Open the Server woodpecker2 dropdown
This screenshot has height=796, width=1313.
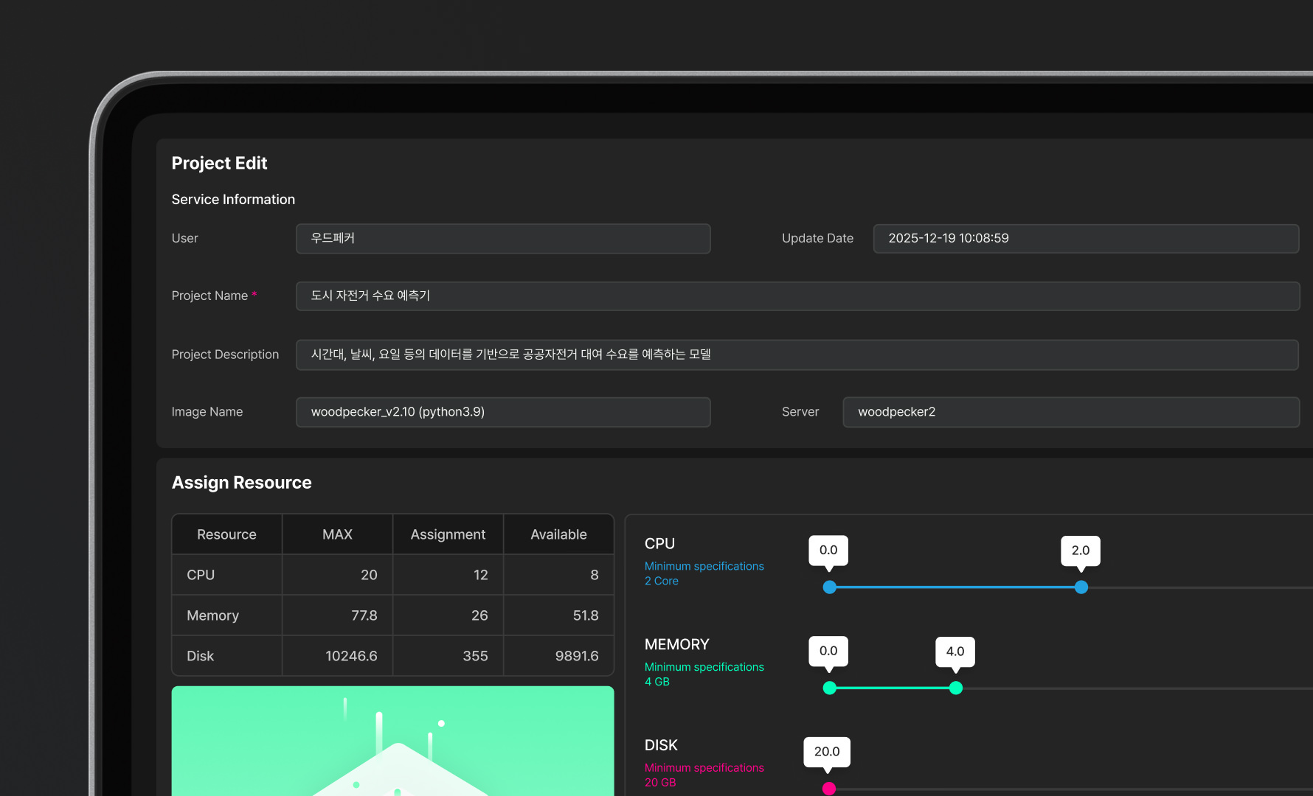tap(1070, 412)
